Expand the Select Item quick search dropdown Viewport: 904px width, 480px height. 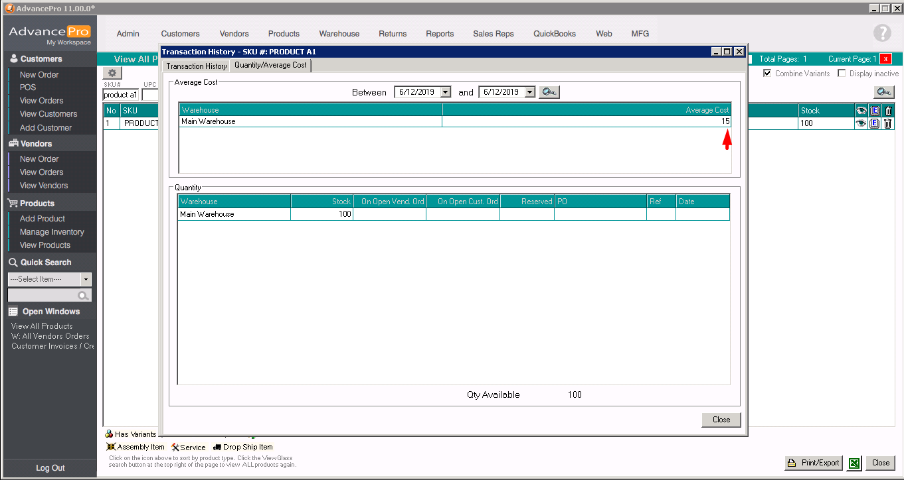(86, 280)
